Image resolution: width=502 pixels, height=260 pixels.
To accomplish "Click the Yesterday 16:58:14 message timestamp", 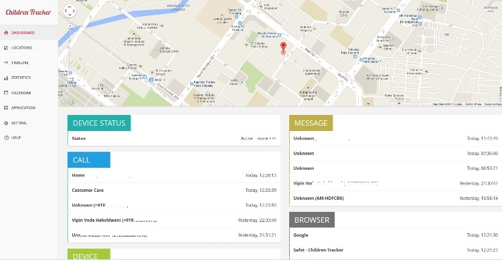I will (x=479, y=199).
